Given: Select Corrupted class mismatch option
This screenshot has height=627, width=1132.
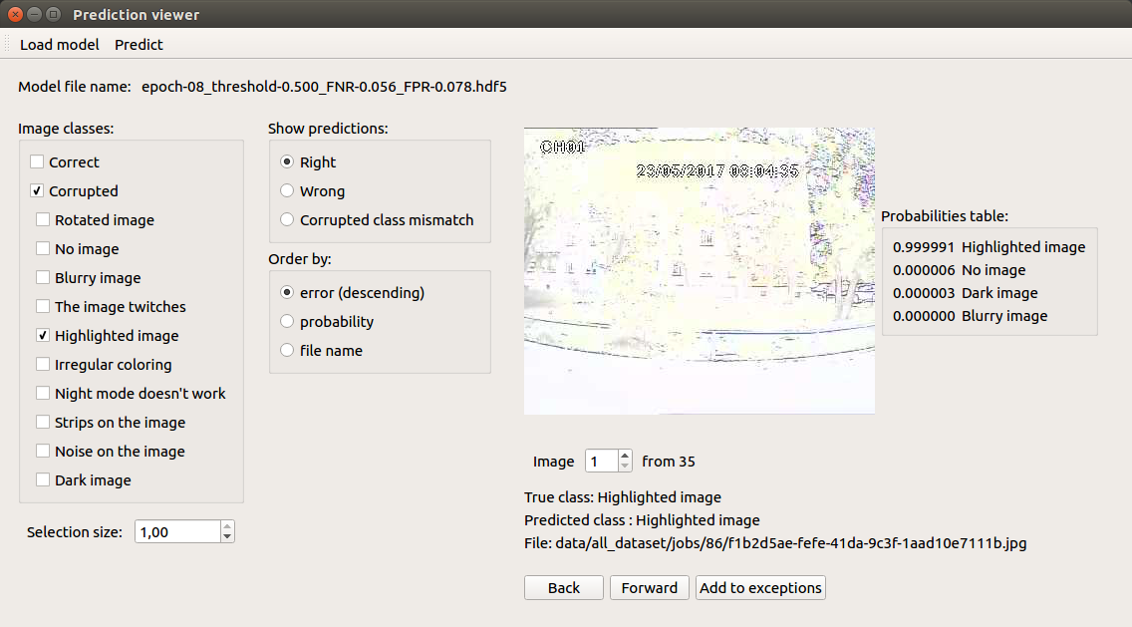Looking at the screenshot, I should click(287, 220).
